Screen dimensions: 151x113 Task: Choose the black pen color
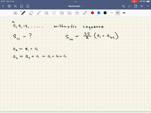(105, 13)
